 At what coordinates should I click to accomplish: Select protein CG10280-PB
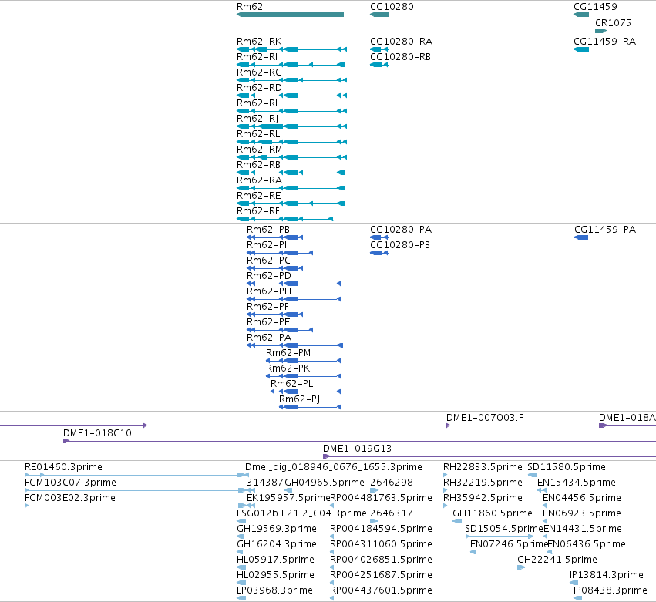tap(379, 253)
